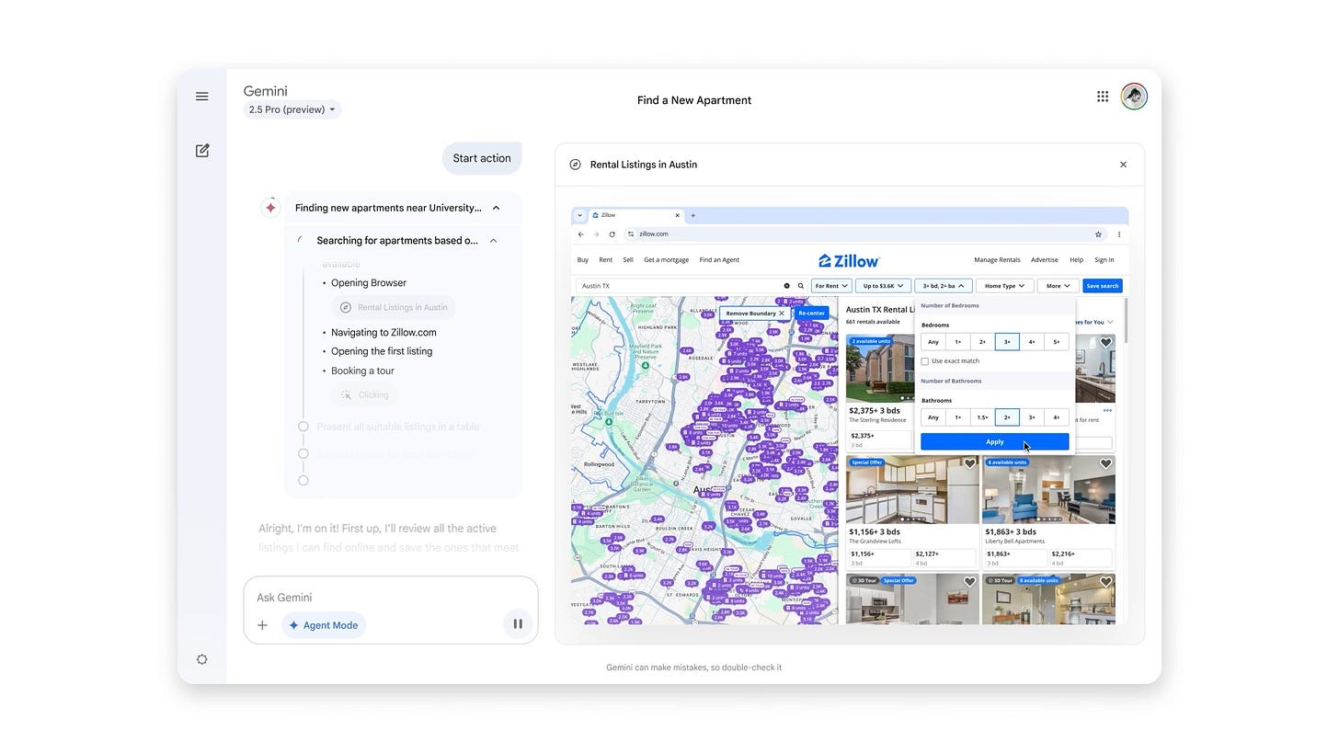
Task: Click the Apply button
Action: (995, 442)
